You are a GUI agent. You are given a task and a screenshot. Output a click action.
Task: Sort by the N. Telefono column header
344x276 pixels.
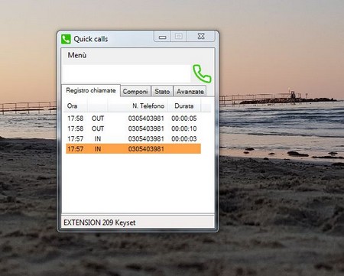(x=138, y=106)
